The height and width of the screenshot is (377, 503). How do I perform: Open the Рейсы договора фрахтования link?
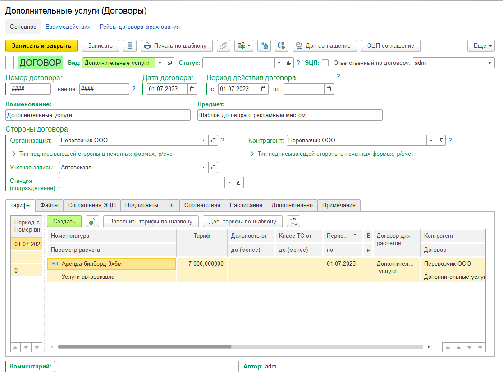coord(139,27)
